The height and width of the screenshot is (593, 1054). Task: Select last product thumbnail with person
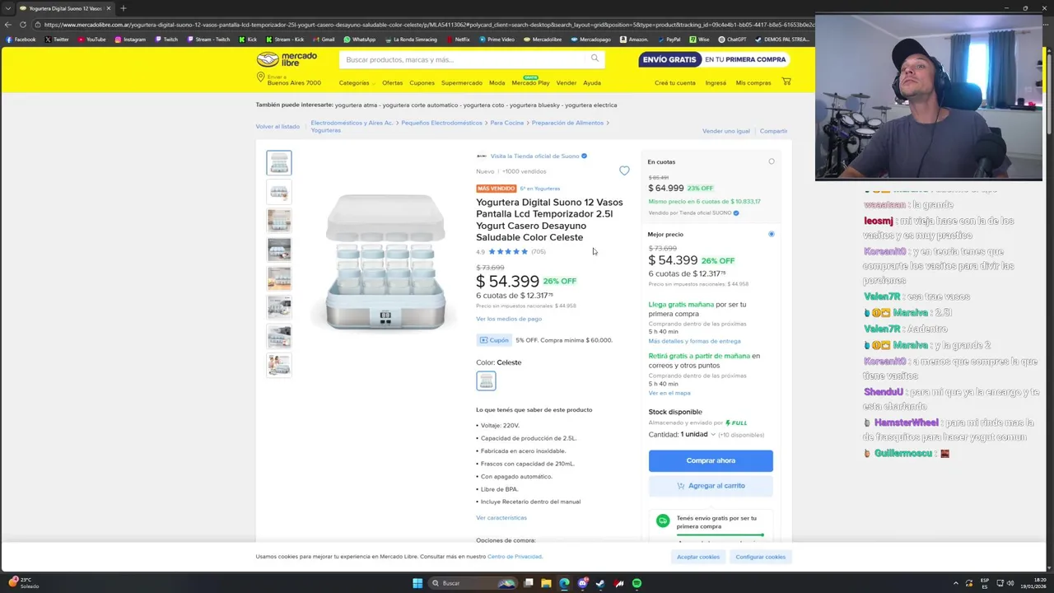279,365
